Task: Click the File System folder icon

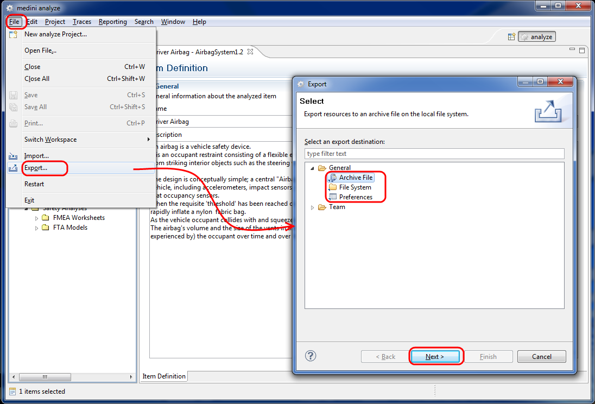Action: (332, 187)
